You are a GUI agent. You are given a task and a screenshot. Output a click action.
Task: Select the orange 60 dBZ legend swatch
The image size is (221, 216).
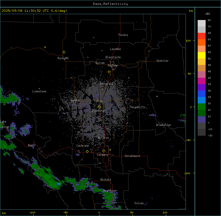202,42
